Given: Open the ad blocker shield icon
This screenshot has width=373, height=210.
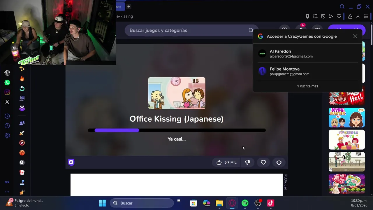Looking at the screenshot, I should (x=323, y=16).
